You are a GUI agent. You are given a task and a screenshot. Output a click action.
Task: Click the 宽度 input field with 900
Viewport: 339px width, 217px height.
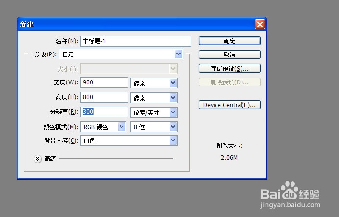coord(104,82)
